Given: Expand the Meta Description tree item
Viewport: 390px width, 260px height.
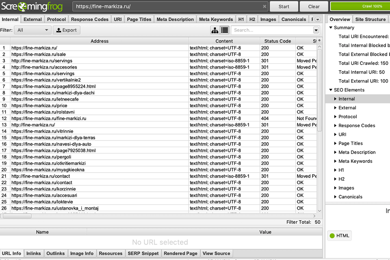Looking at the screenshot, I should pyautogui.click(x=335, y=152).
